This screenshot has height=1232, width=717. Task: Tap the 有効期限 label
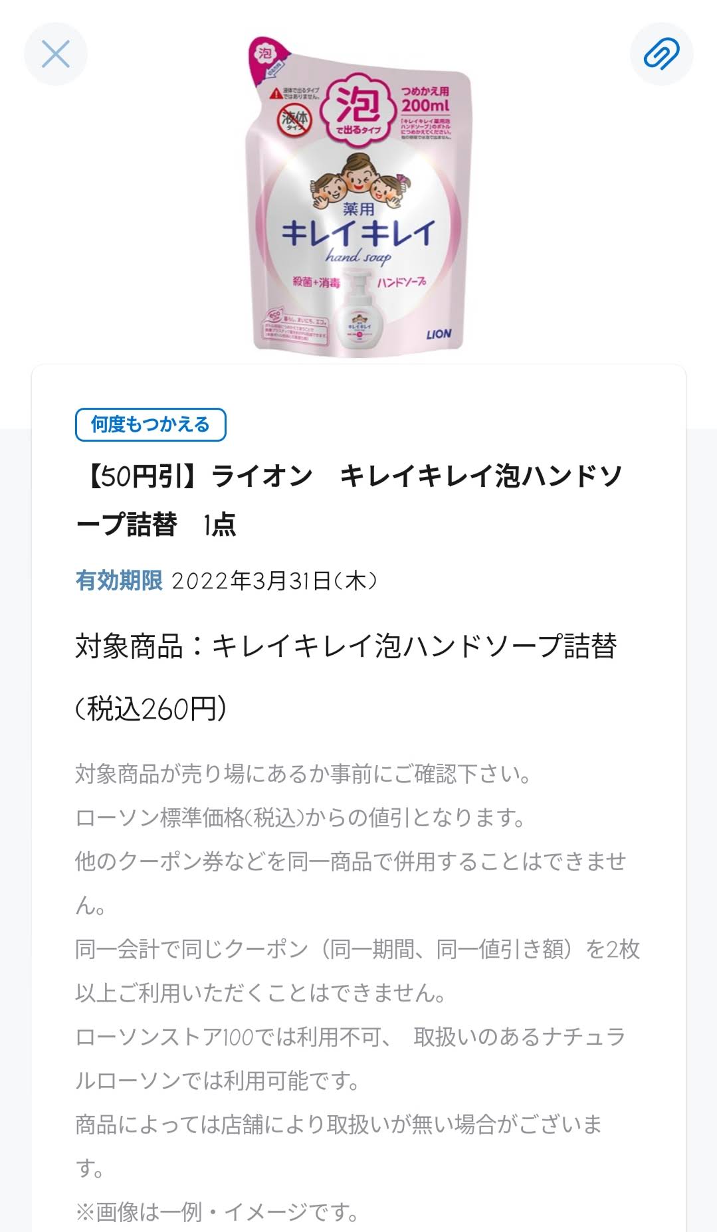pos(119,581)
